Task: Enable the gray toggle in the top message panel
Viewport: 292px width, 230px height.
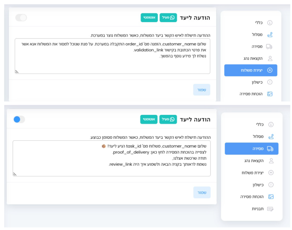Action: click(x=21, y=18)
